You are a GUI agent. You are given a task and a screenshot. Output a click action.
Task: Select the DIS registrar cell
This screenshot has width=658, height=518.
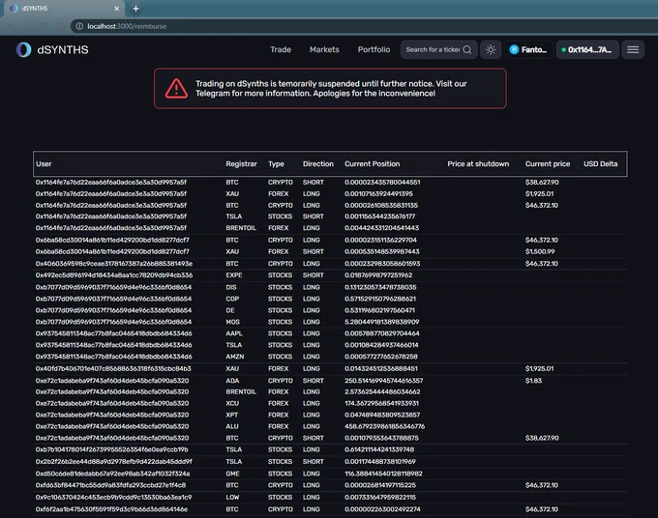point(231,287)
